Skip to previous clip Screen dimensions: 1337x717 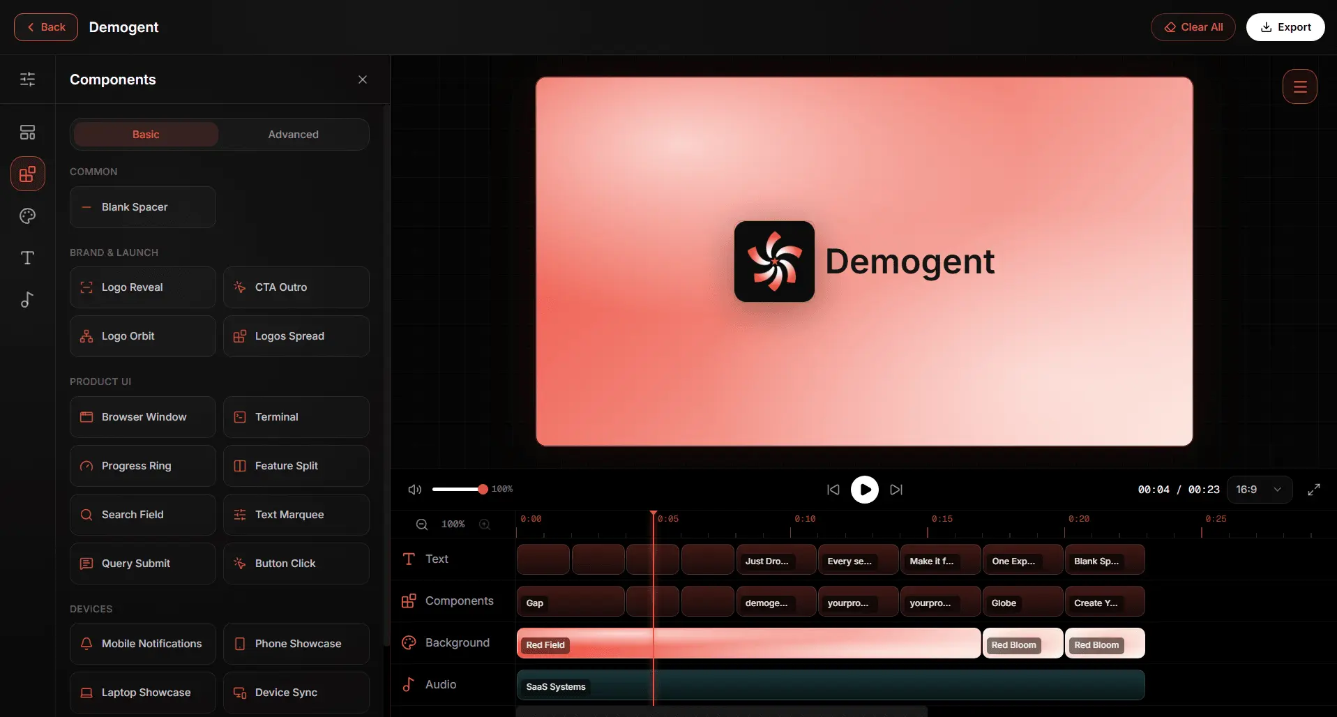833,490
